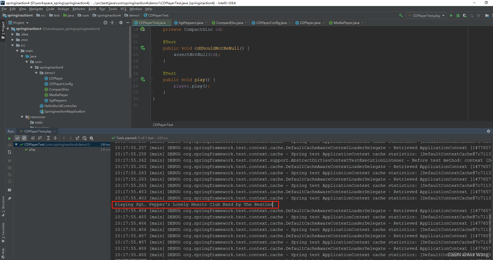
Task: Toggle the Project tool window stripe
Action: [x=3, y=30]
